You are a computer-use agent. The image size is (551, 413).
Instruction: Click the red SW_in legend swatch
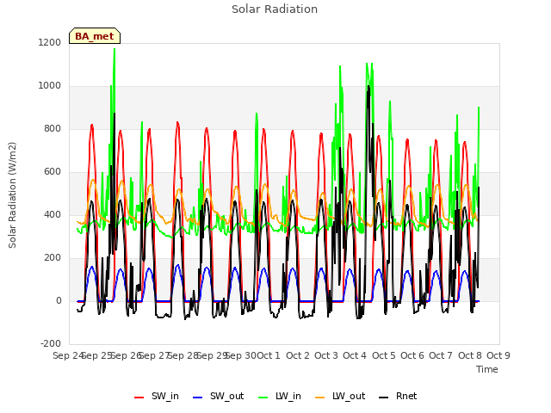[x=139, y=398]
